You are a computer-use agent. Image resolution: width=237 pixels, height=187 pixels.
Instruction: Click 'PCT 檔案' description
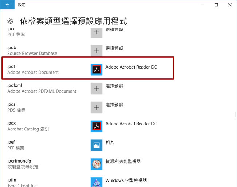click(16, 35)
